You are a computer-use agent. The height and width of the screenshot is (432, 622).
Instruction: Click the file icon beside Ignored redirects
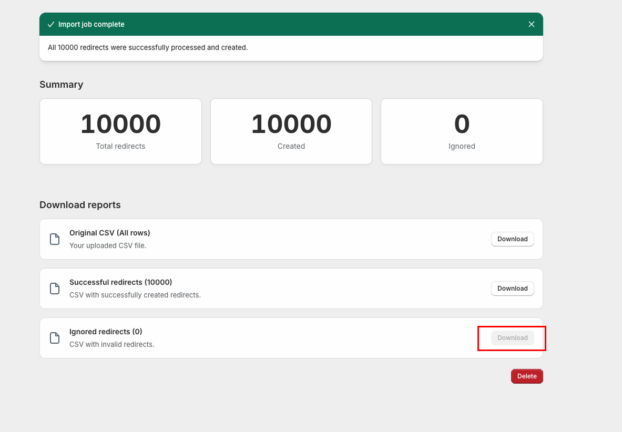(x=55, y=337)
